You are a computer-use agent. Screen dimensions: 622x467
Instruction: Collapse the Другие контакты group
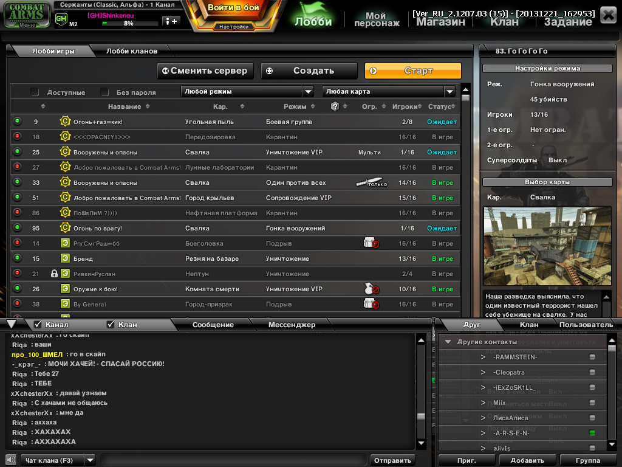click(448, 342)
